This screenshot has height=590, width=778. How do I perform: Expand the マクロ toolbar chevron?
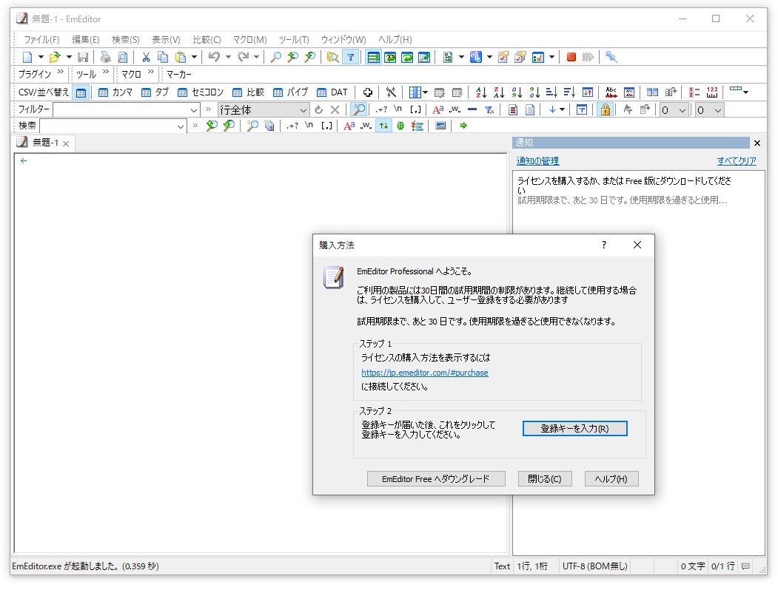tap(151, 72)
